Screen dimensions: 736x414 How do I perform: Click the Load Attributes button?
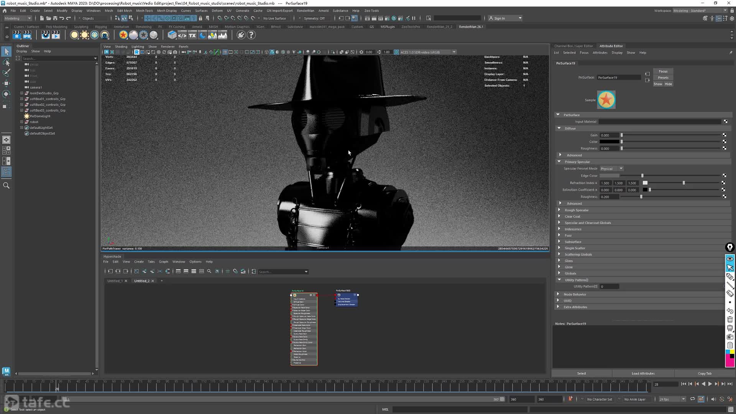pyautogui.click(x=643, y=373)
